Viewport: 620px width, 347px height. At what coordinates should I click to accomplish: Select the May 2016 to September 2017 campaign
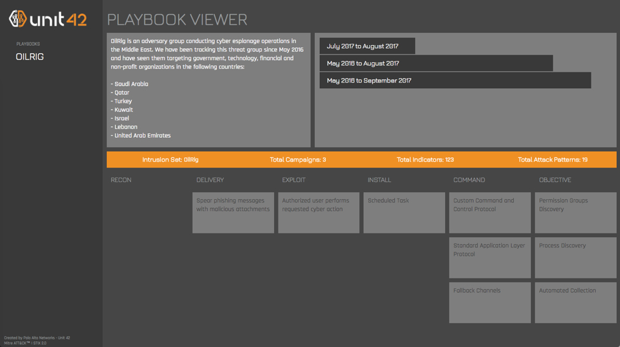click(x=455, y=81)
